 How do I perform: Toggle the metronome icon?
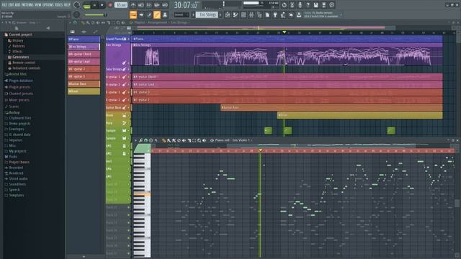tap(133, 5)
